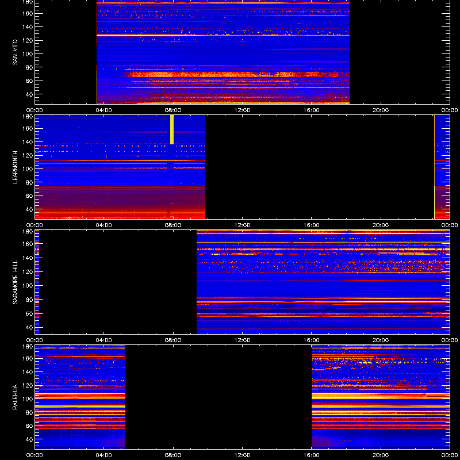Screen dimensions: 460x460
Task: Select the 40 label on Learmonth axis
Action: point(29,209)
